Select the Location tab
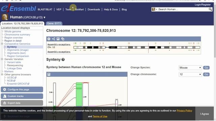Image resolution: width=216 pixels, height=121 pixels. tap(22, 24)
